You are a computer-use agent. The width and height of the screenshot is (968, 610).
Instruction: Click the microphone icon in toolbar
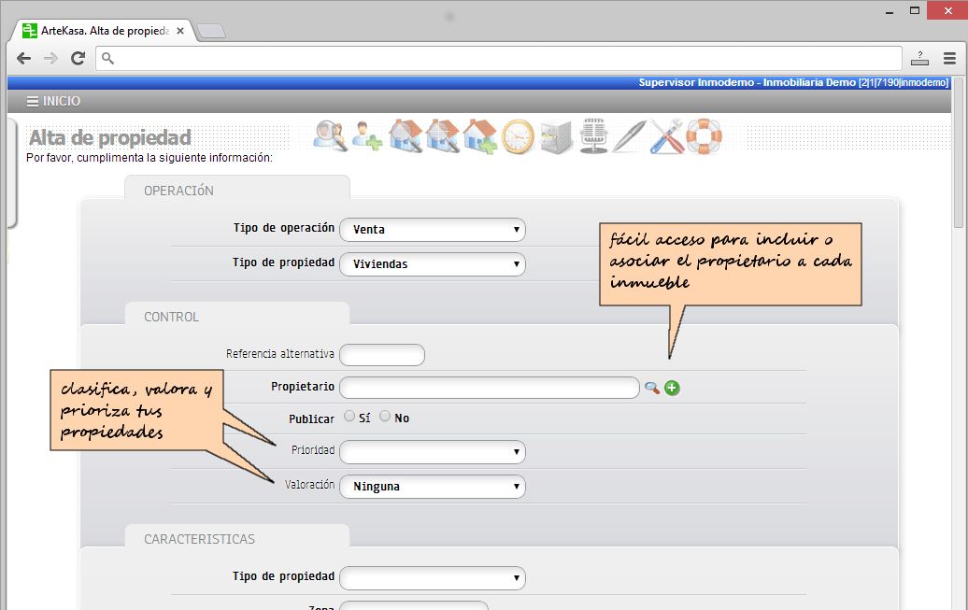coord(593,136)
